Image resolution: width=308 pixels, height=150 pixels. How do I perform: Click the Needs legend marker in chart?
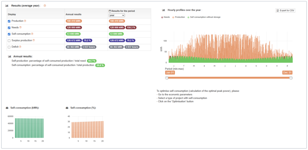(163, 17)
